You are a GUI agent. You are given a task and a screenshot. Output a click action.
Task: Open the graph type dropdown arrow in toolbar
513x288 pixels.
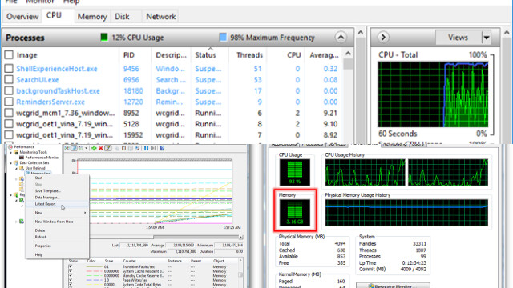pyautogui.click(x=86, y=148)
